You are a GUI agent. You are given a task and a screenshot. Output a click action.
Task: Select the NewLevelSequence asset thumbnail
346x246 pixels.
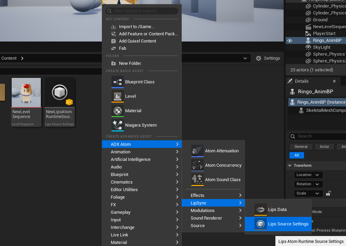[x=26, y=93]
